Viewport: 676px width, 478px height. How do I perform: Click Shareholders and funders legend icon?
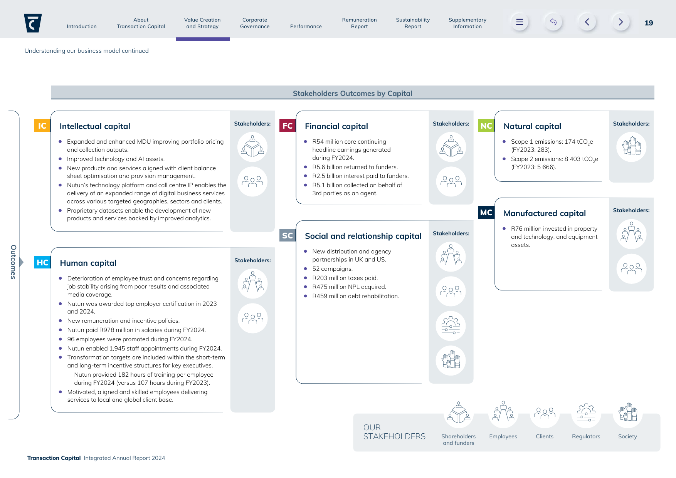coord(459,413)
